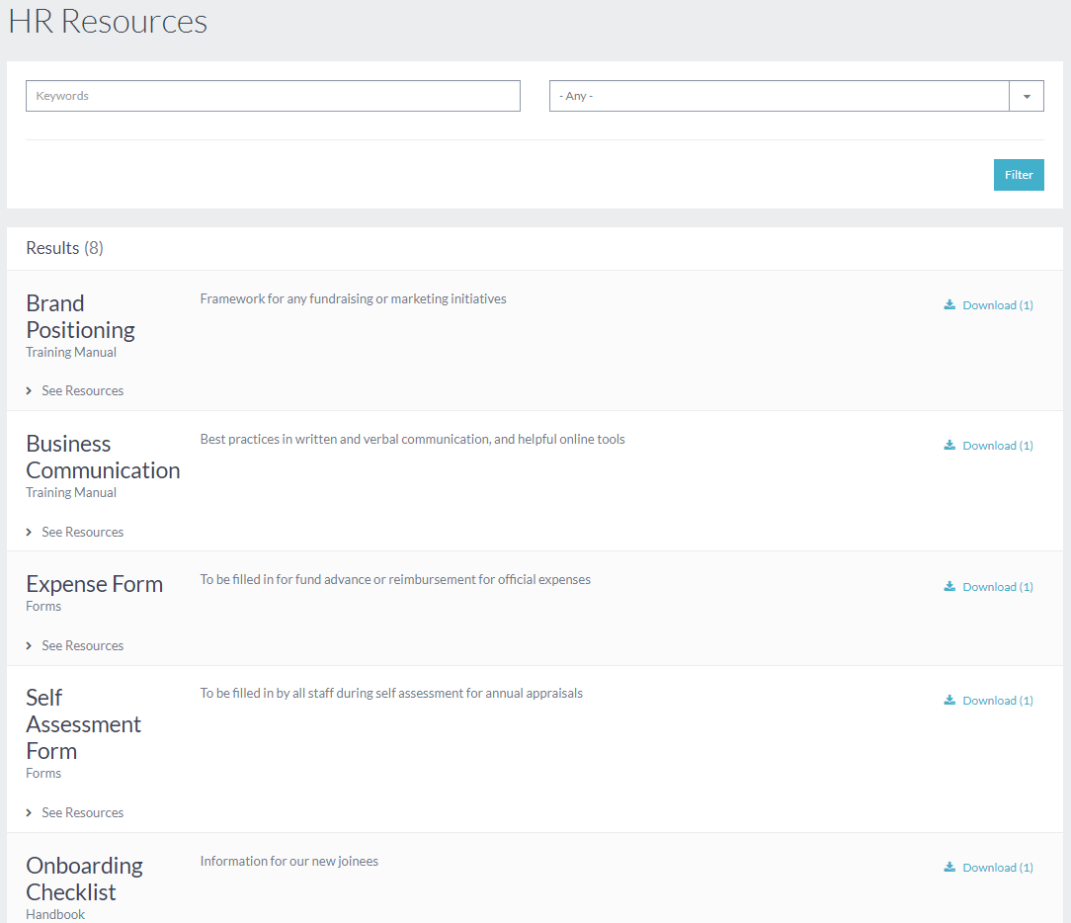Screen dimensions: 1071x923
Task: Click 'Forms' label under Self Assessment Form
Action: tap(43, 774)
